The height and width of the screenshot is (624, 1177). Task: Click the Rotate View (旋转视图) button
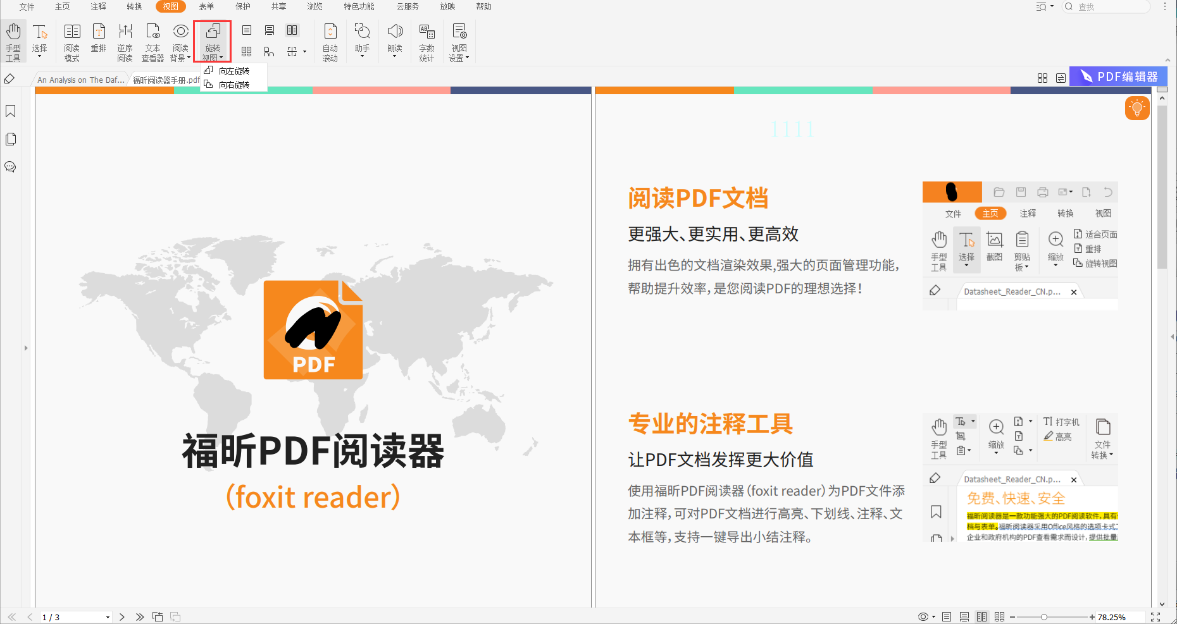click(x=213, y=42)
